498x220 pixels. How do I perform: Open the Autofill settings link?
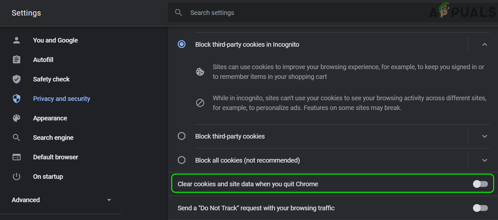point(43,60)
